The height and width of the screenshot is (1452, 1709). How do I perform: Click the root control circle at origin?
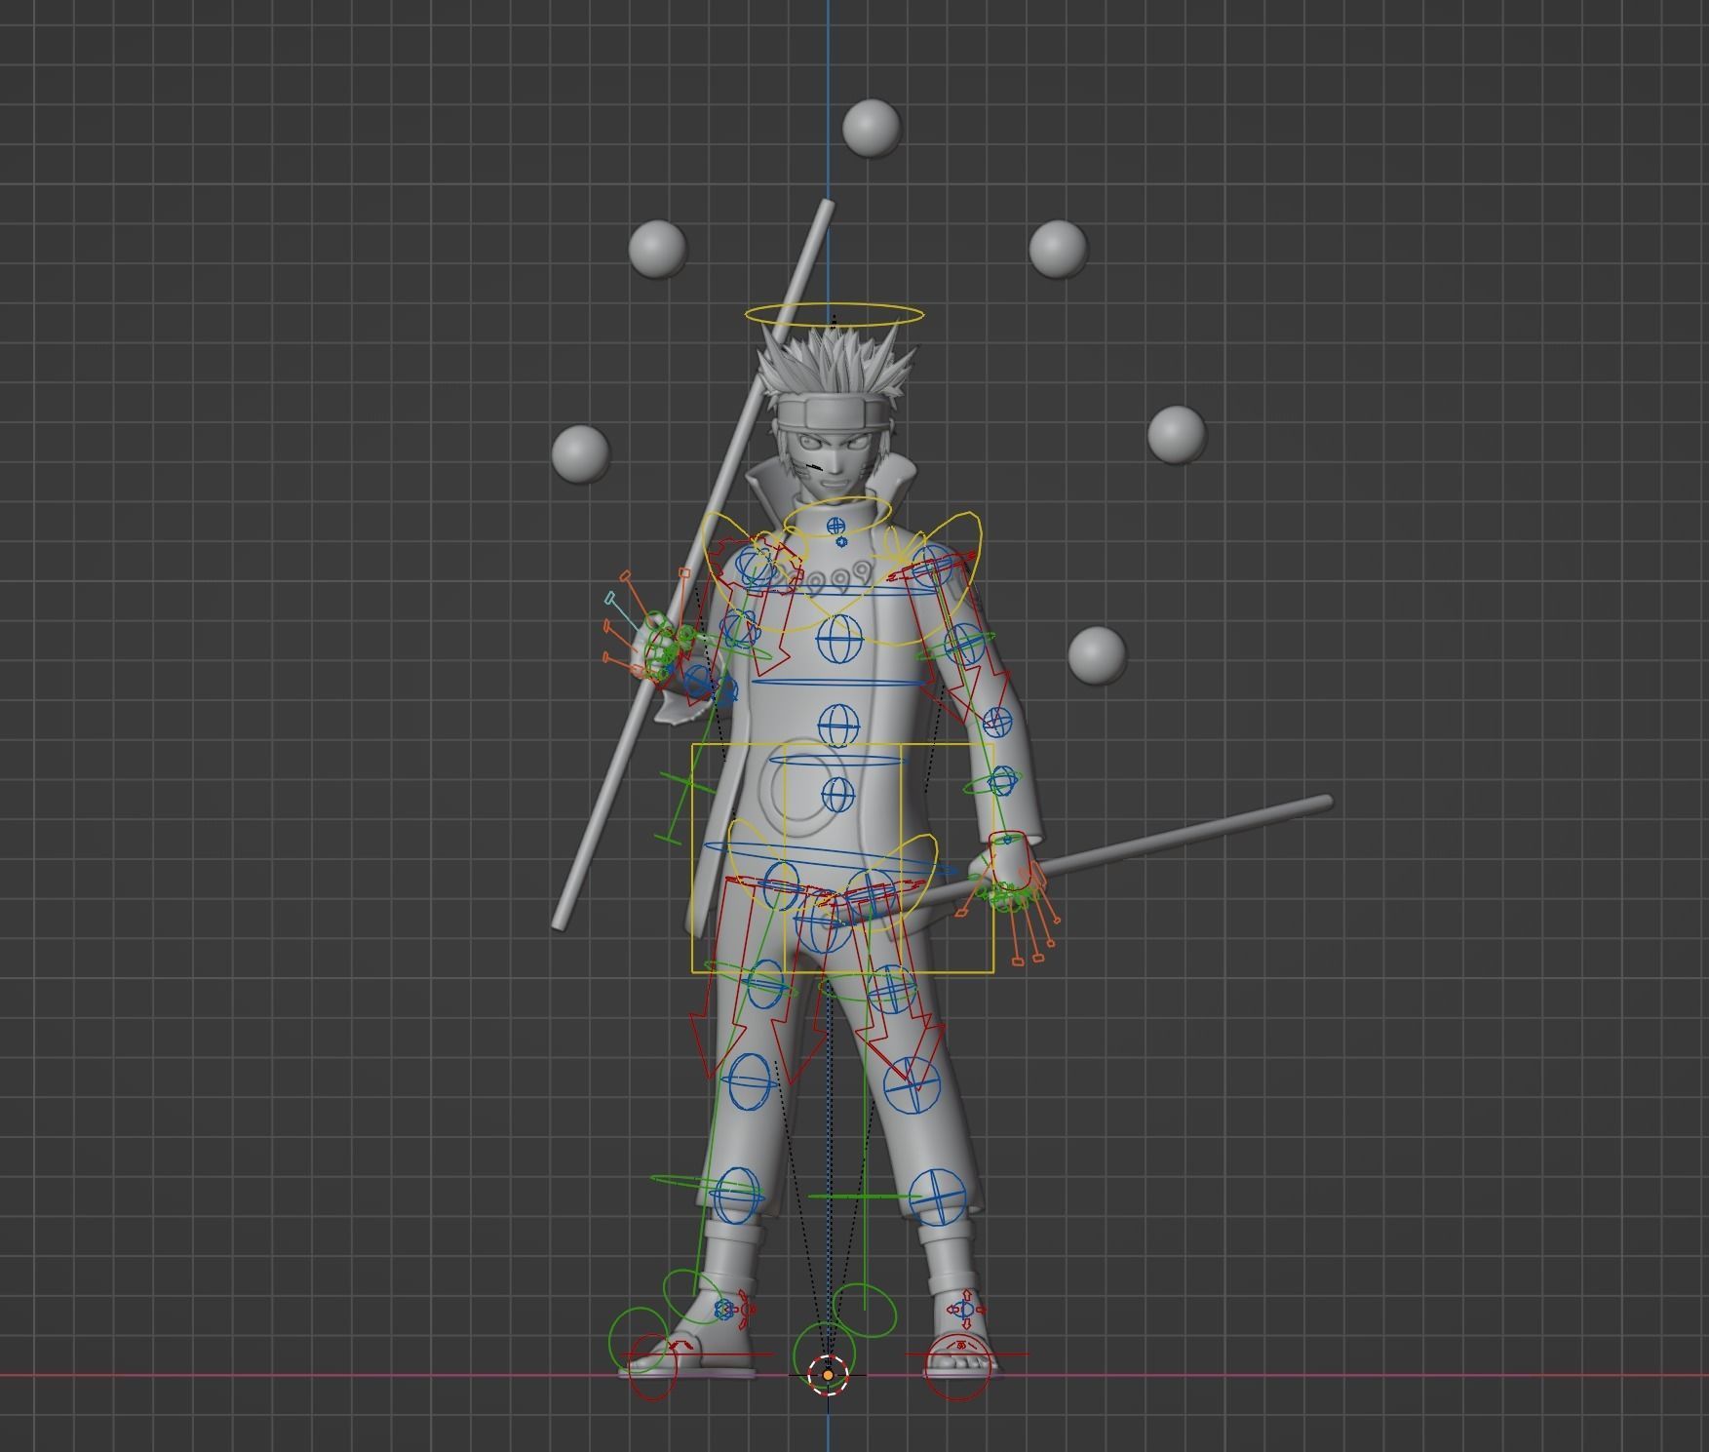coord(828,1375)
